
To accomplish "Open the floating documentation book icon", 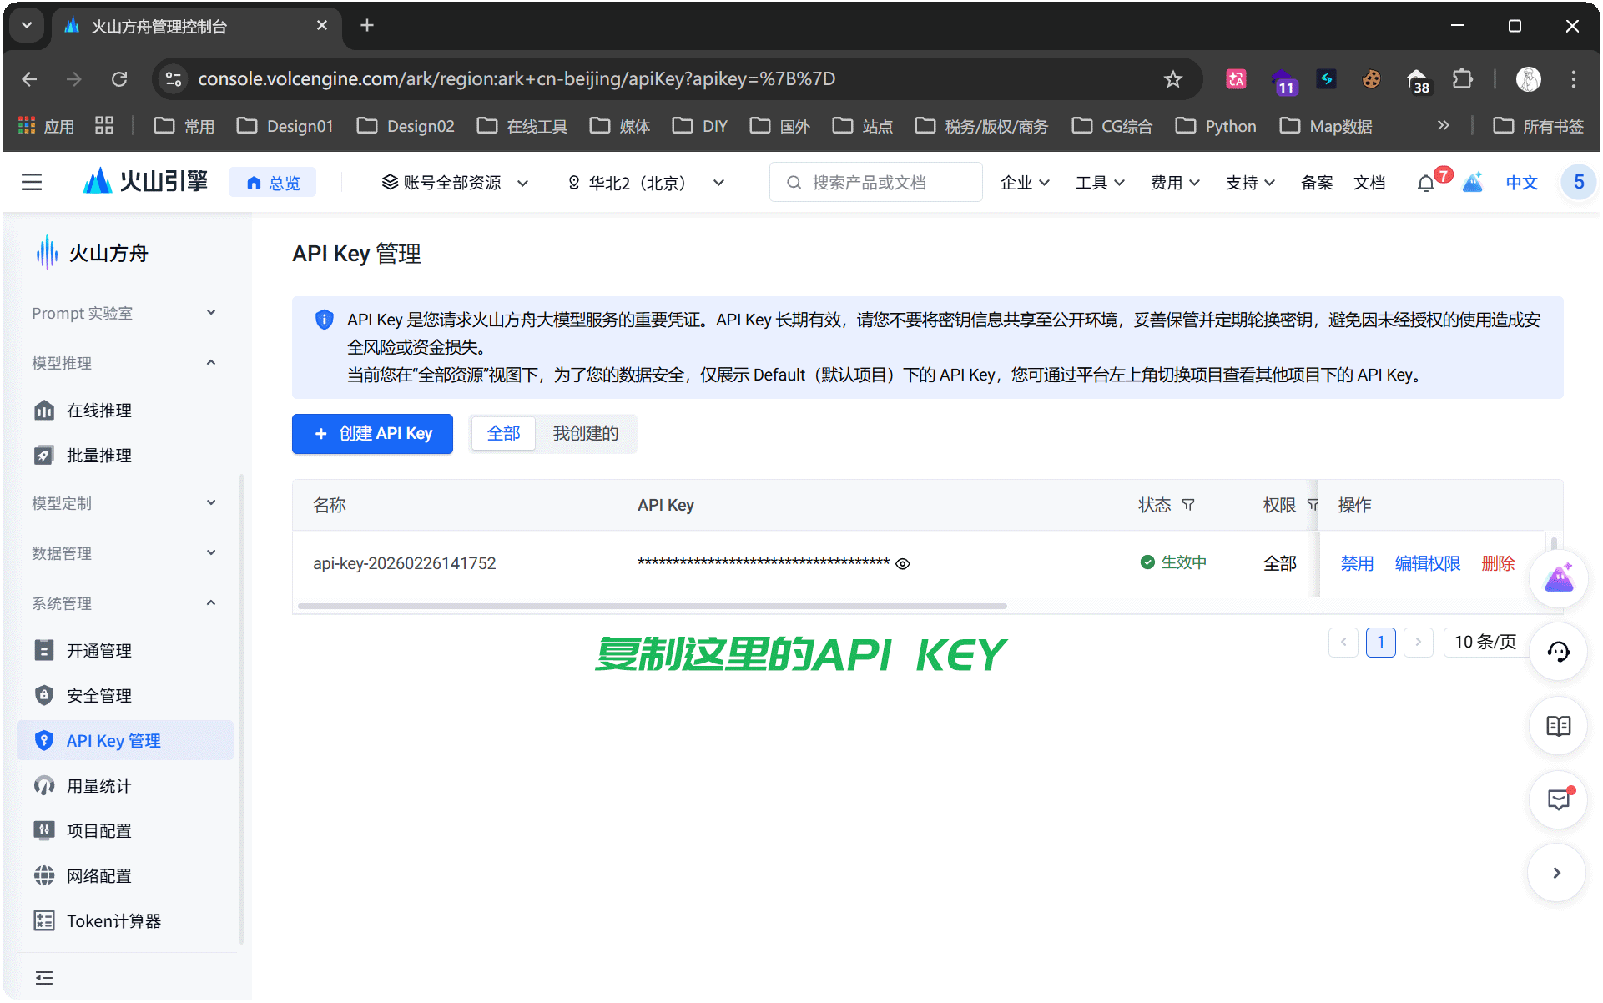I will coord(1559,726).
